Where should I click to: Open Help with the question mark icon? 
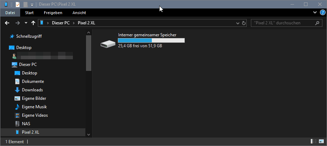coord(322,13)
